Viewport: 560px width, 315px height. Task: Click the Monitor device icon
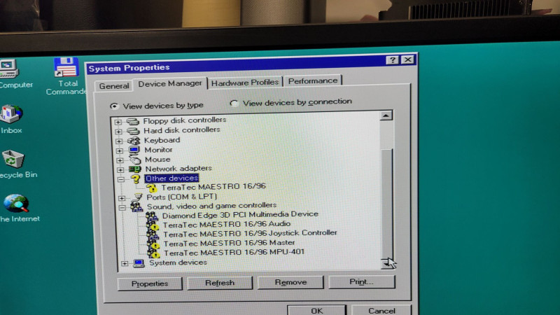tap(134, 150)
